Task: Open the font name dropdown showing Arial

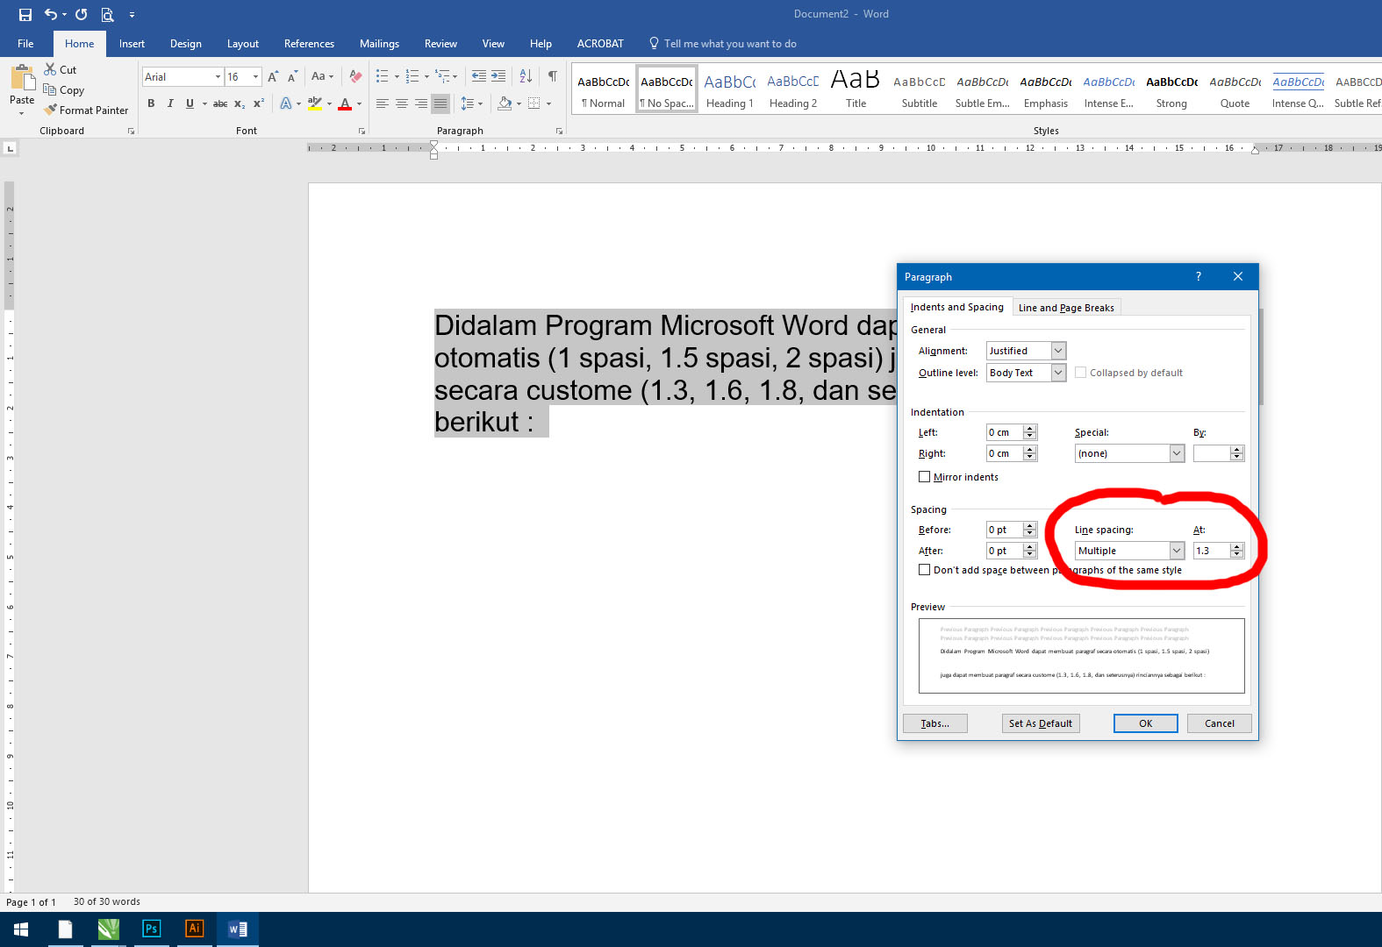Action: click(218, 77)
